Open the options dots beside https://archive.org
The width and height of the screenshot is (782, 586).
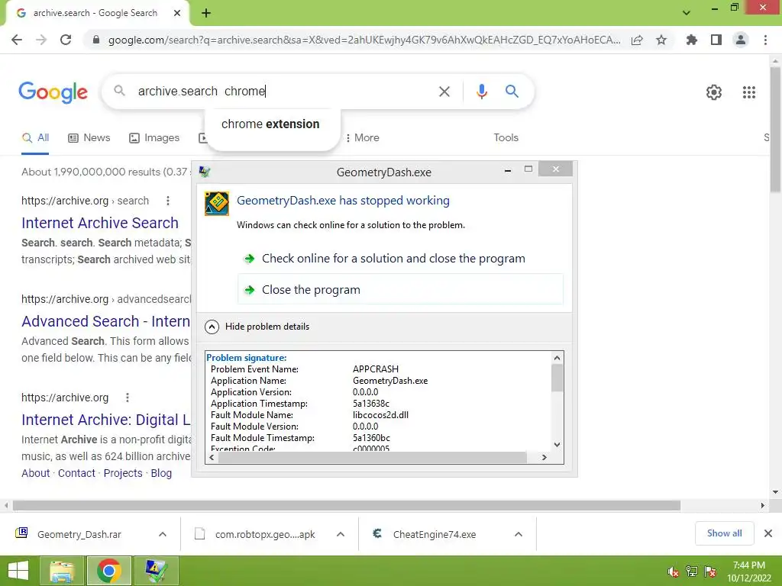tap(128, 398)
